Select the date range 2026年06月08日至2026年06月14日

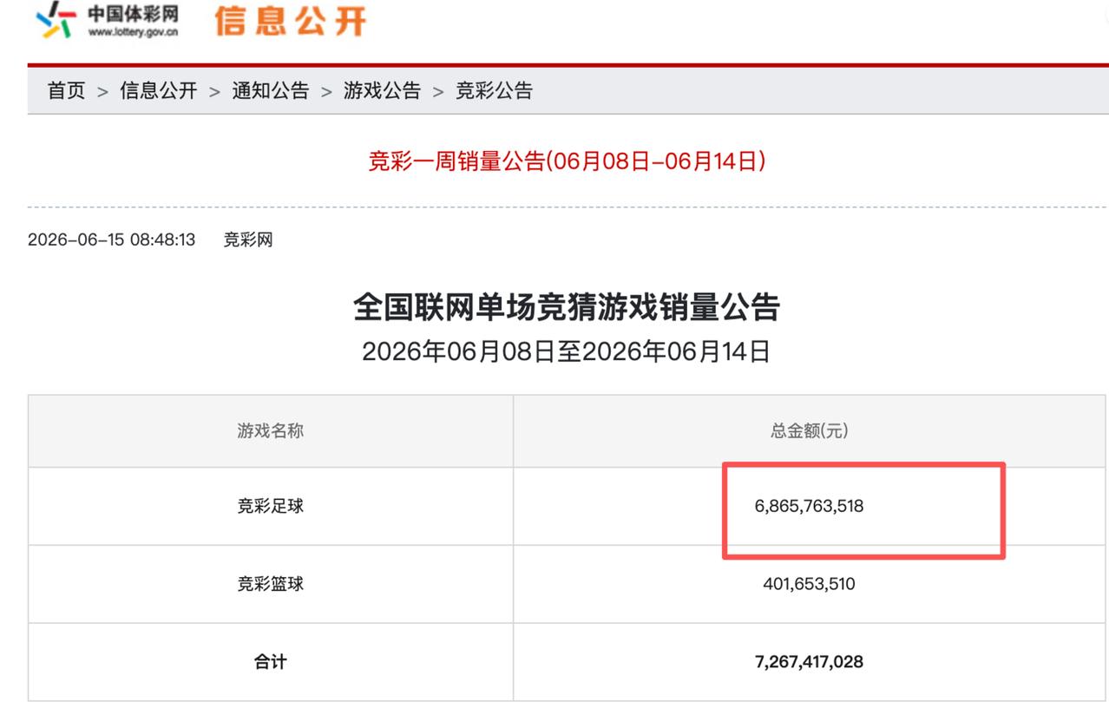click(x=567, y=351)
